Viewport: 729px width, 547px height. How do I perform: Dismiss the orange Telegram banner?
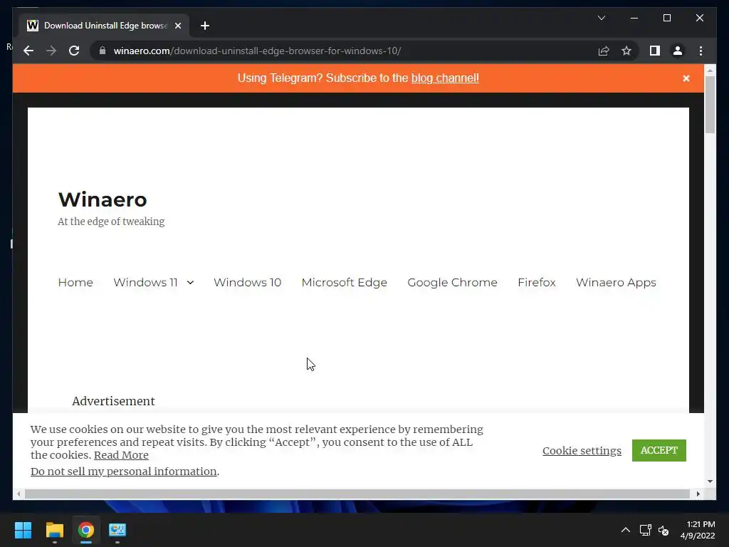pyautogui.click(x=686, y=78)
